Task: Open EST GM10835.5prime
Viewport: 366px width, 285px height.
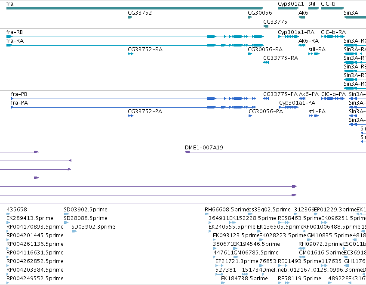Action: click(329, 235)
